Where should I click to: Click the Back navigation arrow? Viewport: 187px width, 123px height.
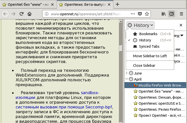pos(6,14)
